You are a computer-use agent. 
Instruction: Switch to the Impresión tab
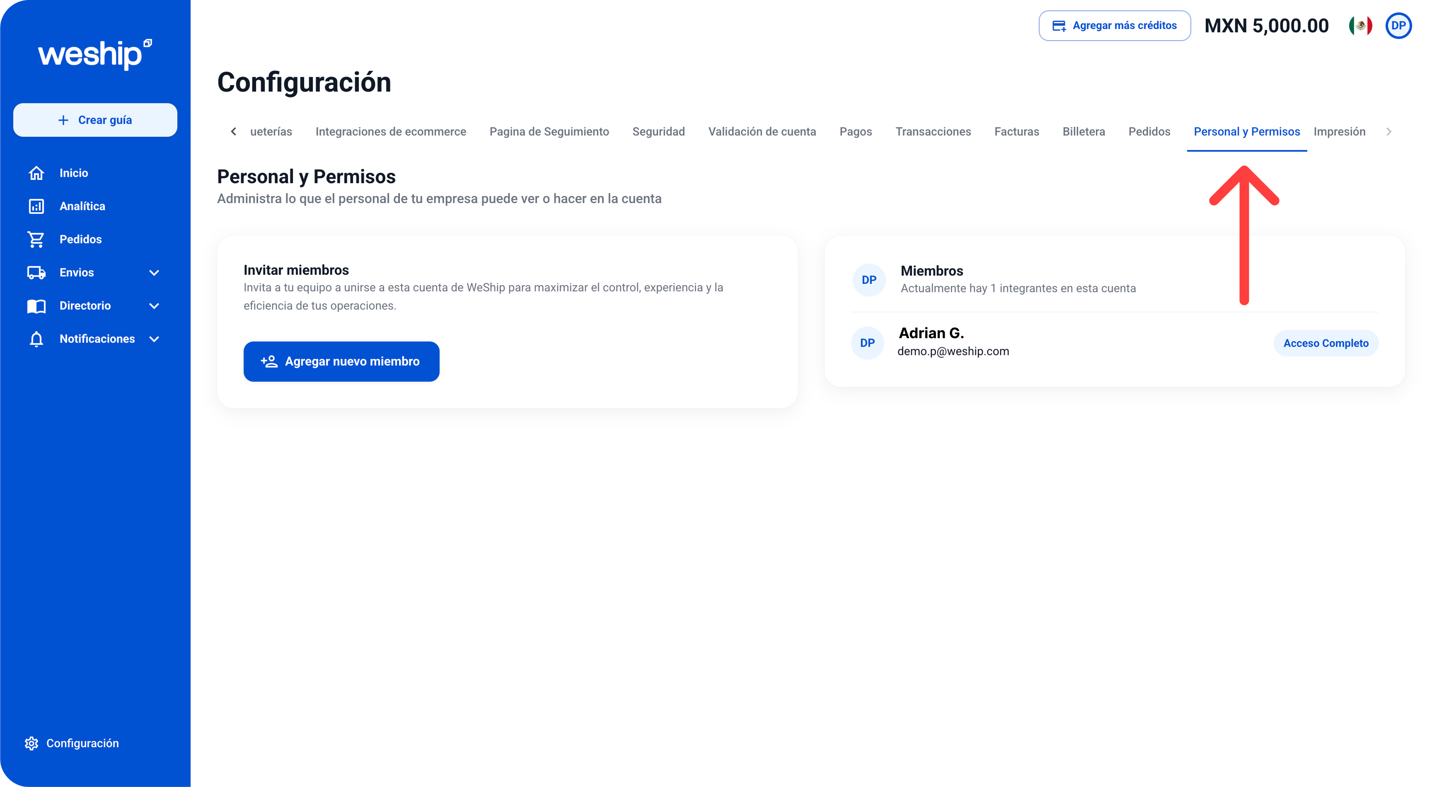(x=1339, y=132)
